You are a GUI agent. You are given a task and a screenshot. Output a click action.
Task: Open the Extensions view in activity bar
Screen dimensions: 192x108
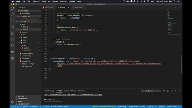coord(12,33)
